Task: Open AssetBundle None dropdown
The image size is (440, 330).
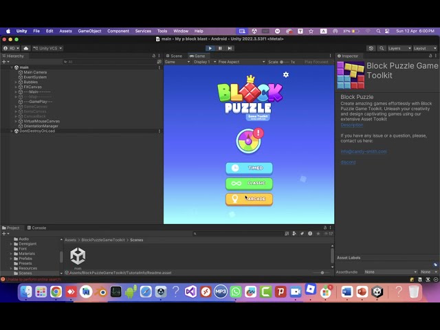Action: [x=390, y=272]
